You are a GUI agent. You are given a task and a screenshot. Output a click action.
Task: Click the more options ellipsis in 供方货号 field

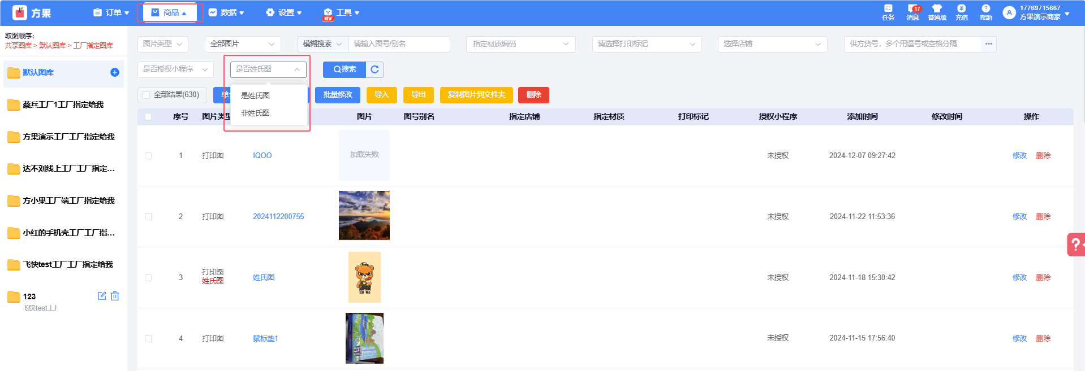[988, 44]
